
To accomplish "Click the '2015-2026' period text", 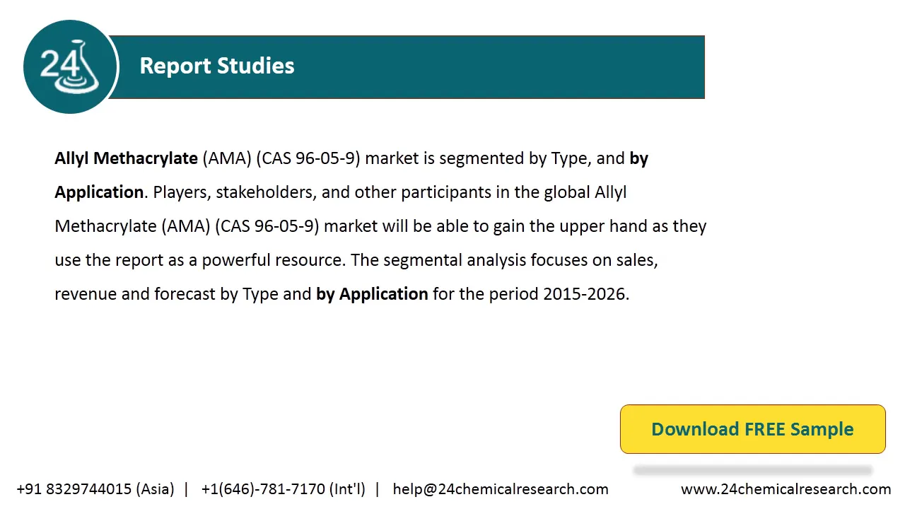I will [584, 294].
